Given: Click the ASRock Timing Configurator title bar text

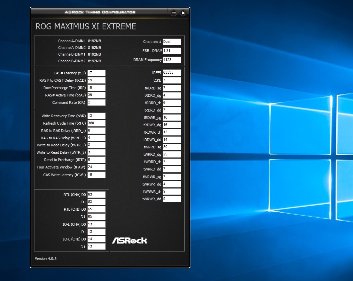Looking at the screenshot, I should click(100, 12).
